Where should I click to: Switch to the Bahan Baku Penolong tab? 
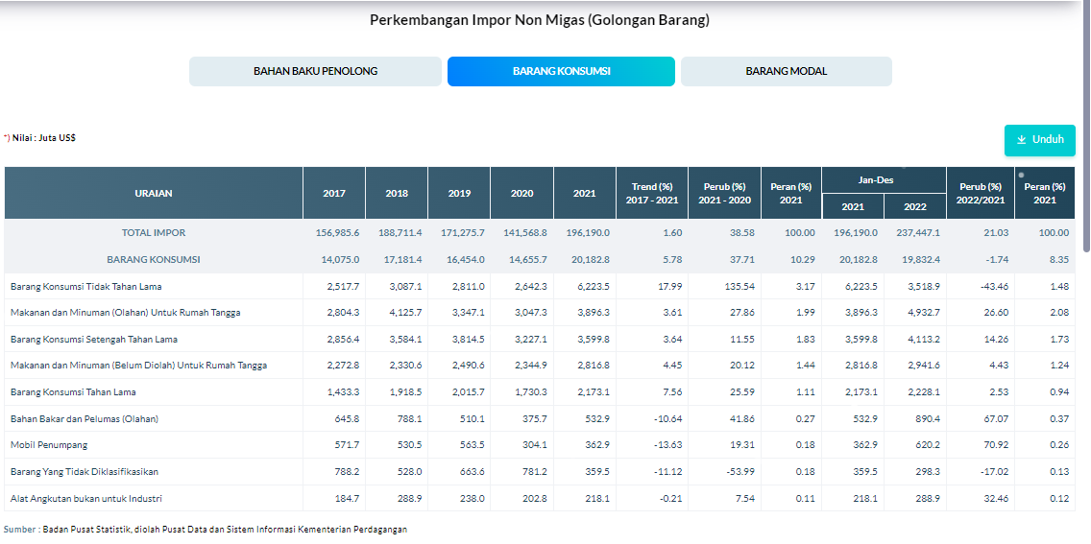point(315,71)
